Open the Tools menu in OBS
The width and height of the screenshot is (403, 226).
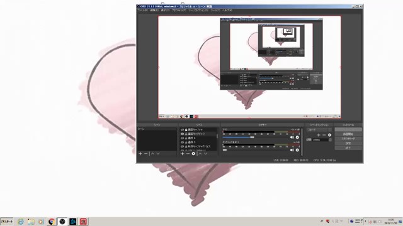tap(215, 10)
